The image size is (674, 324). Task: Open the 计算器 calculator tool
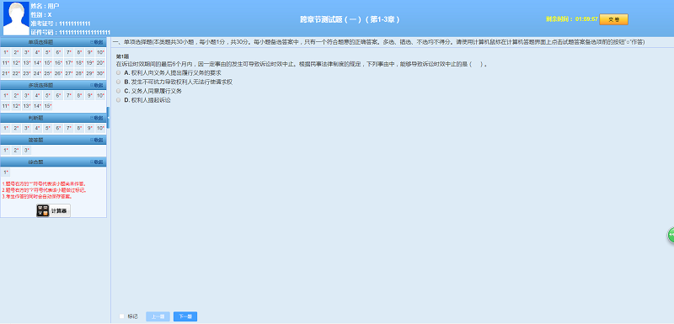pyautogui.click(x=53, y=210)
